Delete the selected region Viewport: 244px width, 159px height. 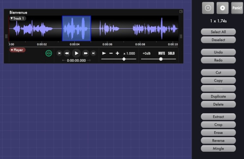[x=218, y=104]
